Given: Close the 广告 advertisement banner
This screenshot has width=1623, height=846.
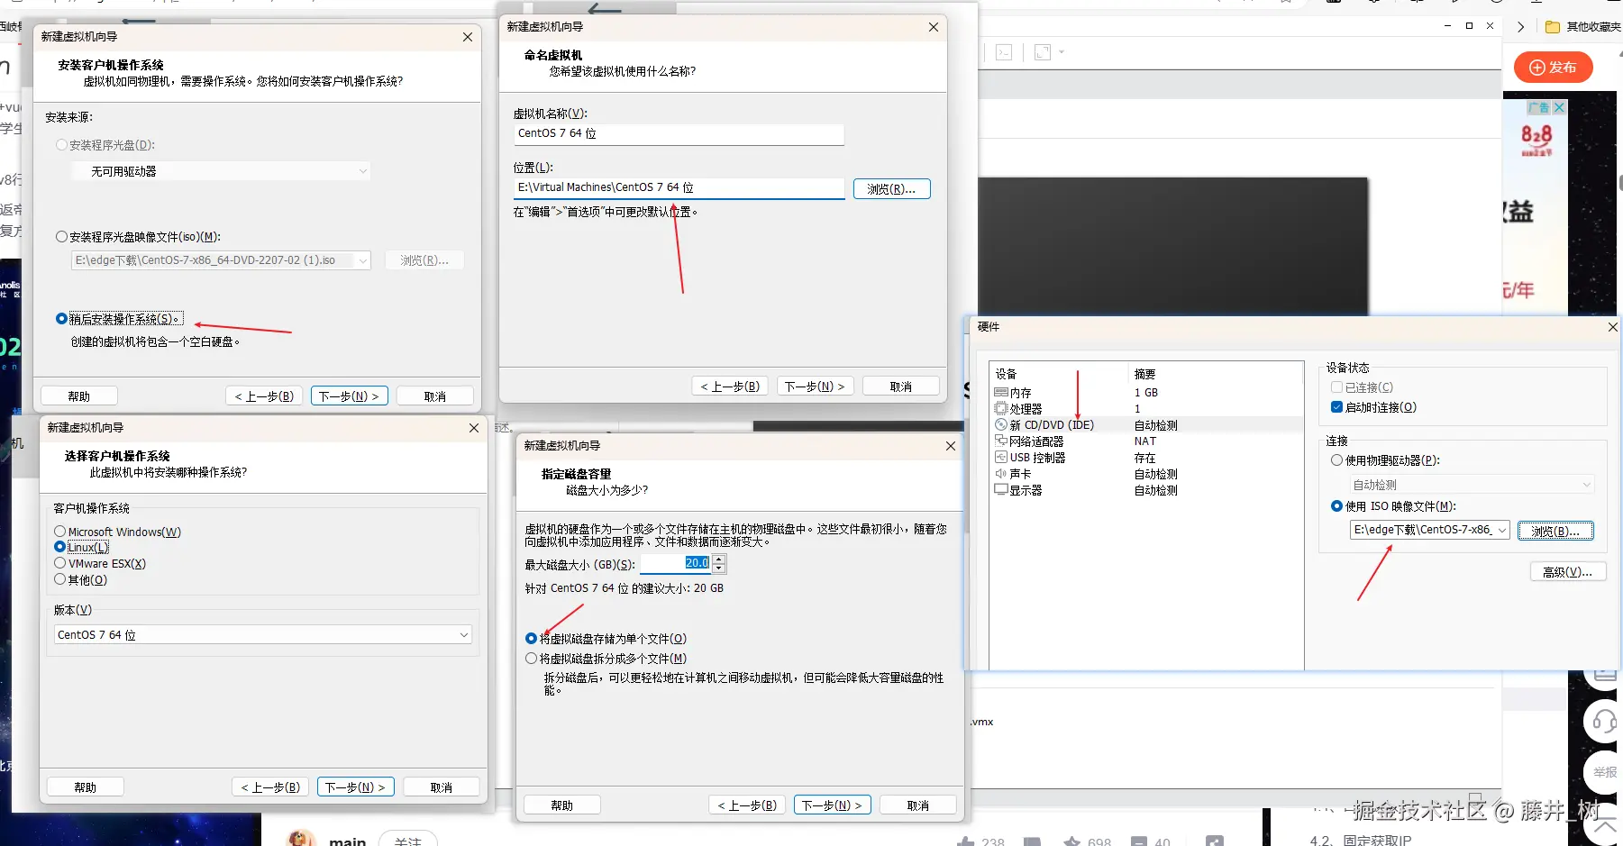Looking at the screenshot, I should 1559,107.
